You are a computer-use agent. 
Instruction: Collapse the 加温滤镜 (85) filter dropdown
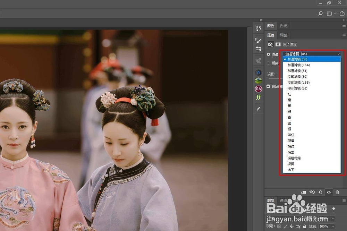point(312,54)
